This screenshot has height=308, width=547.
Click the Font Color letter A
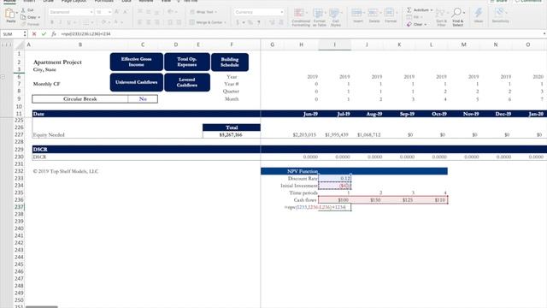pyautogui.click(x=116, y=22)
